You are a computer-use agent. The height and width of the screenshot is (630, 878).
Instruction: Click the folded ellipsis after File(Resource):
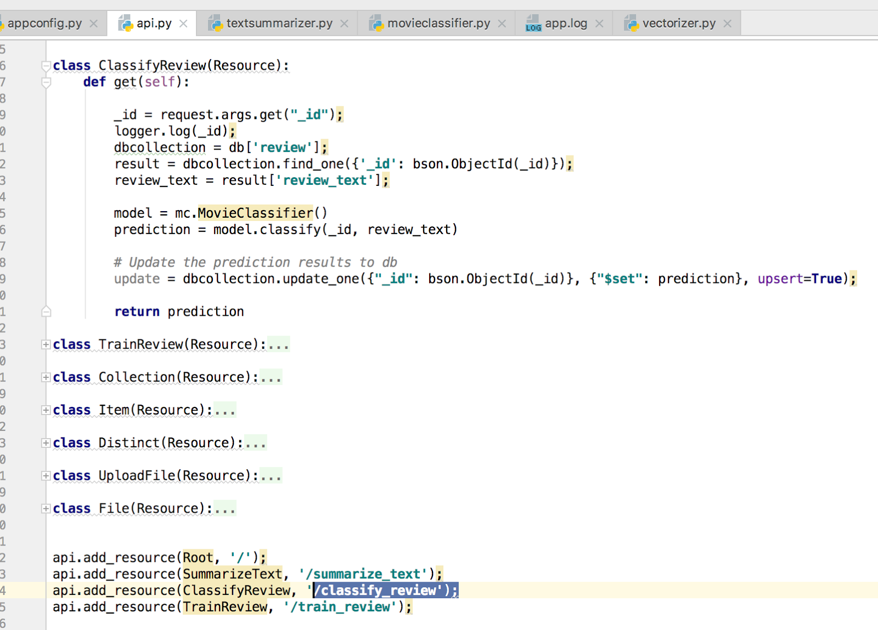(224, 509)
